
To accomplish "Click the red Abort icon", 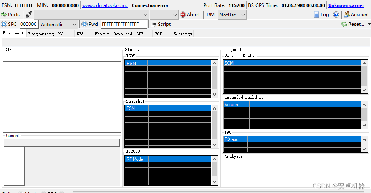I will point(183,15).
